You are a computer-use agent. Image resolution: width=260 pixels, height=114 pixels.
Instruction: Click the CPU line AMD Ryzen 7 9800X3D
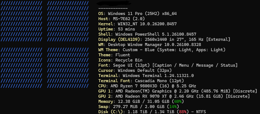point(147,86)
